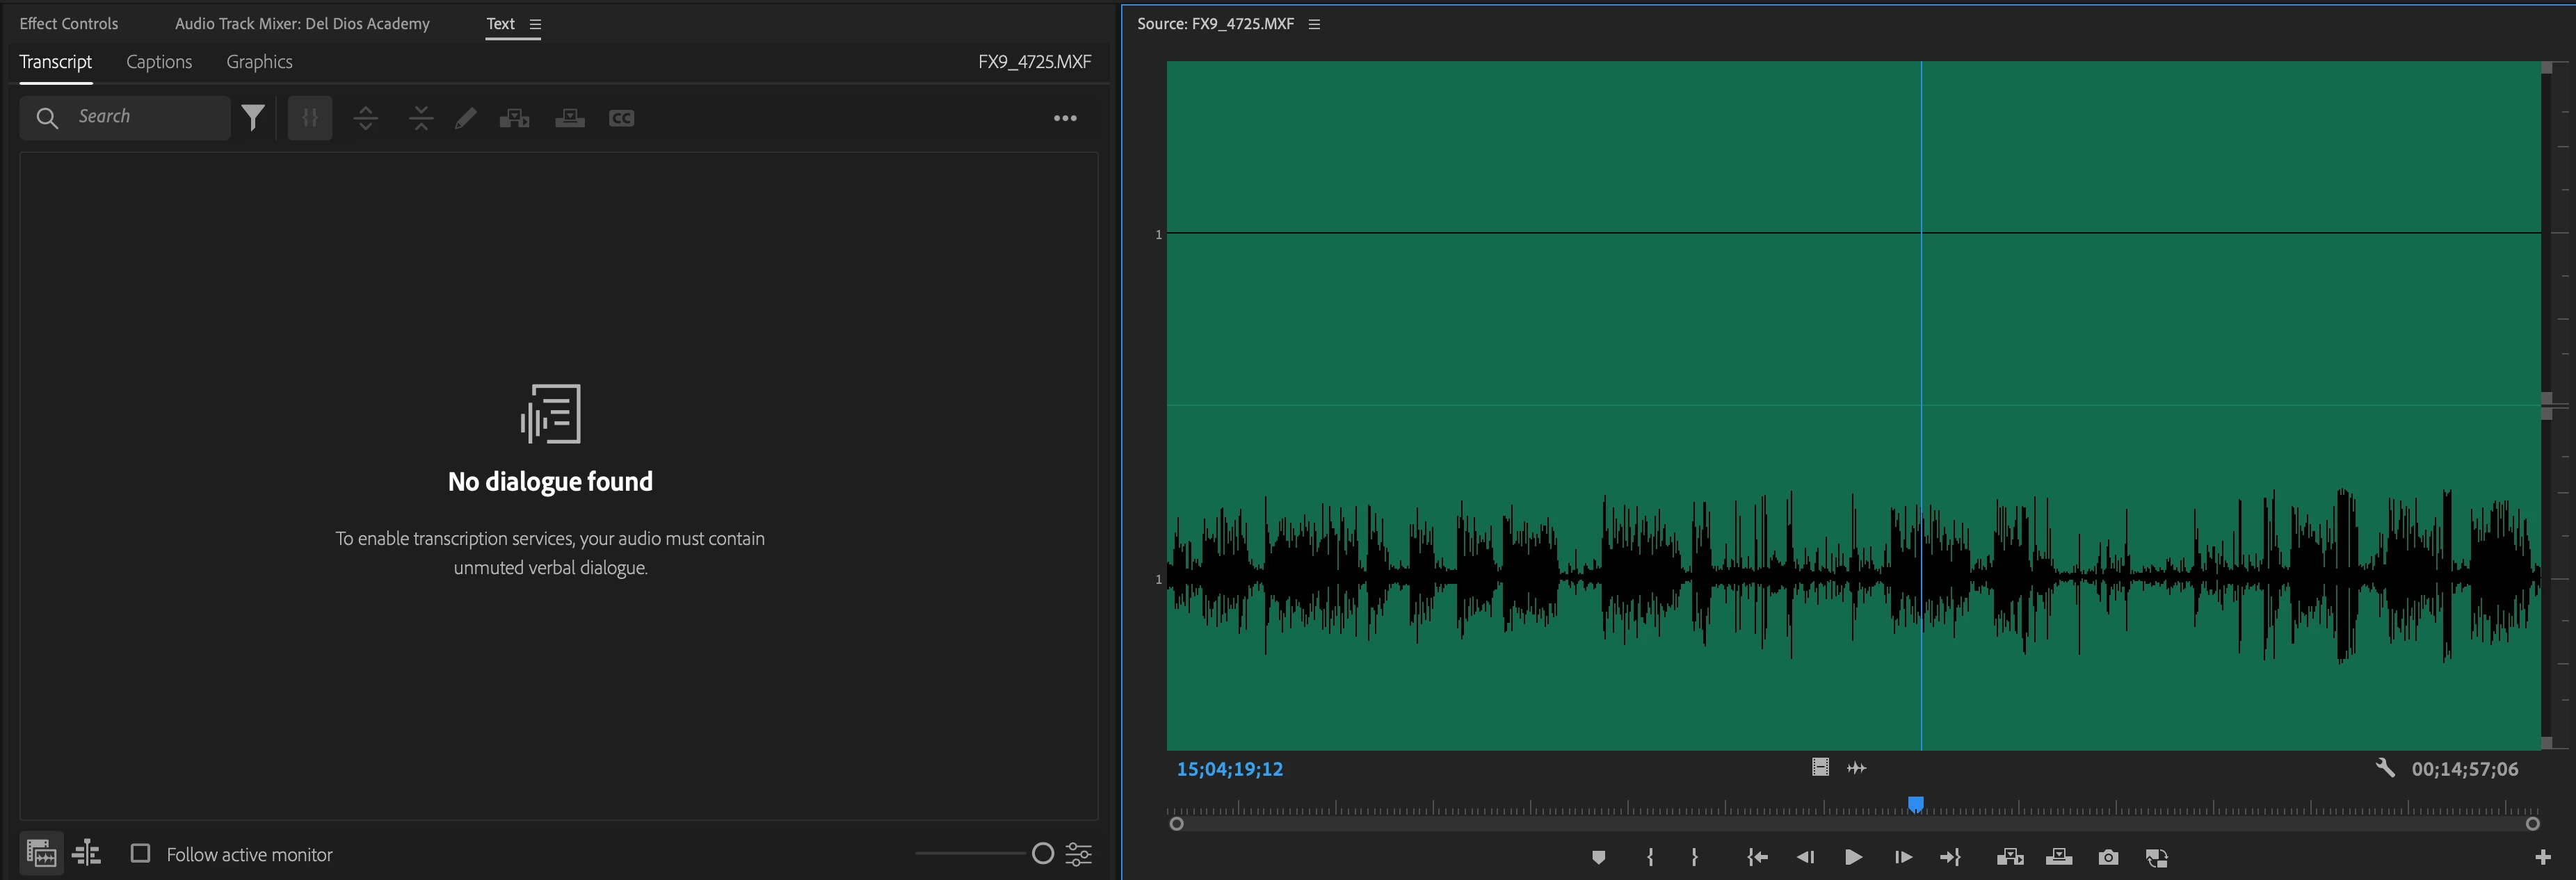Image resolution: width=2576 pixels, height=880 pixels.
Task: Open Text panel hamburger menu
Action: tap(535, 24)
